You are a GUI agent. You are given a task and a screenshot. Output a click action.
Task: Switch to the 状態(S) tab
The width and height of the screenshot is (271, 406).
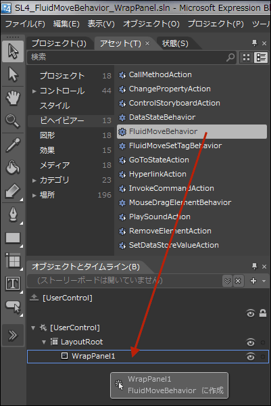pos(175,43)
